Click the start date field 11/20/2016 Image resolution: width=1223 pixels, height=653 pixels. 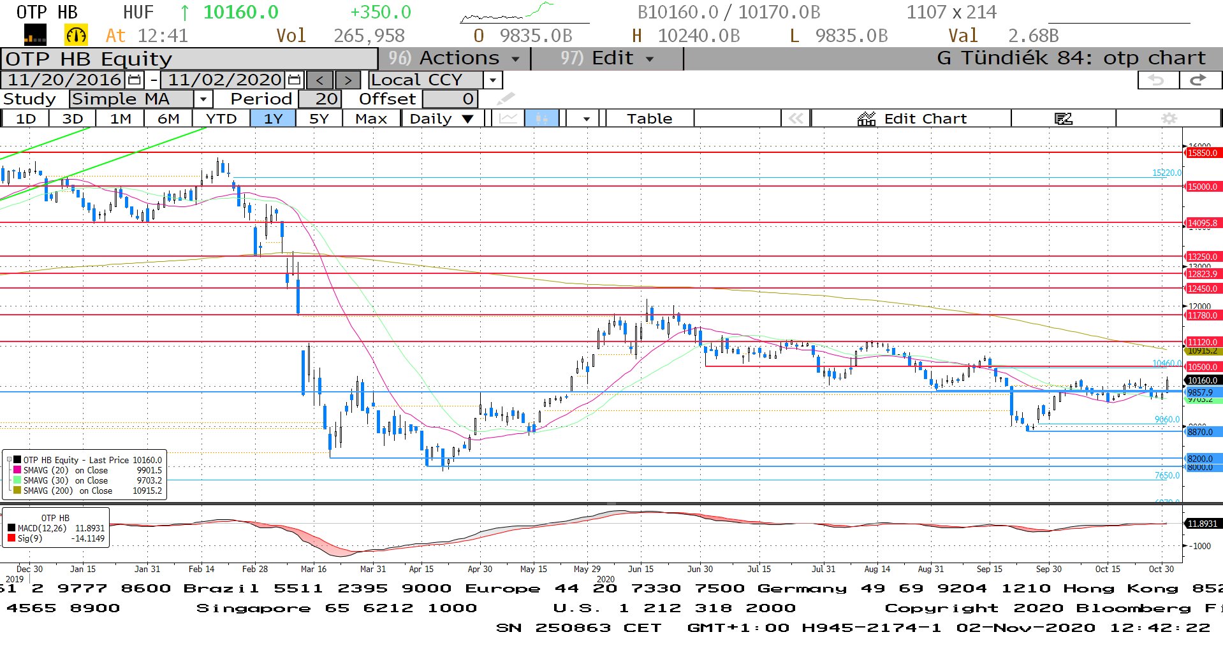point(64,80)
